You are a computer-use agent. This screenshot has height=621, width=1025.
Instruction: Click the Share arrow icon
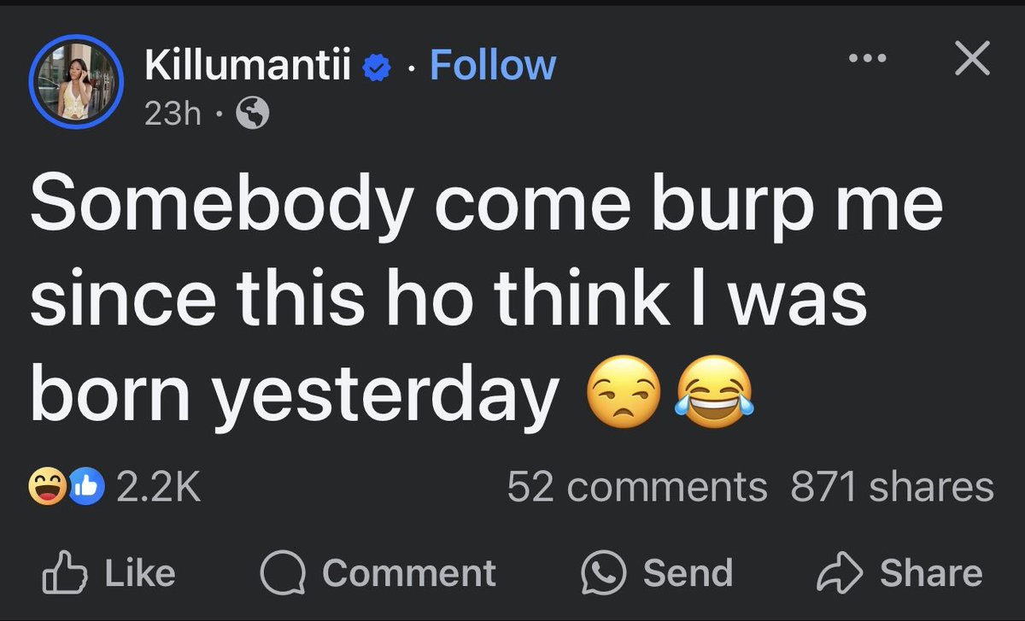[840, 574]
